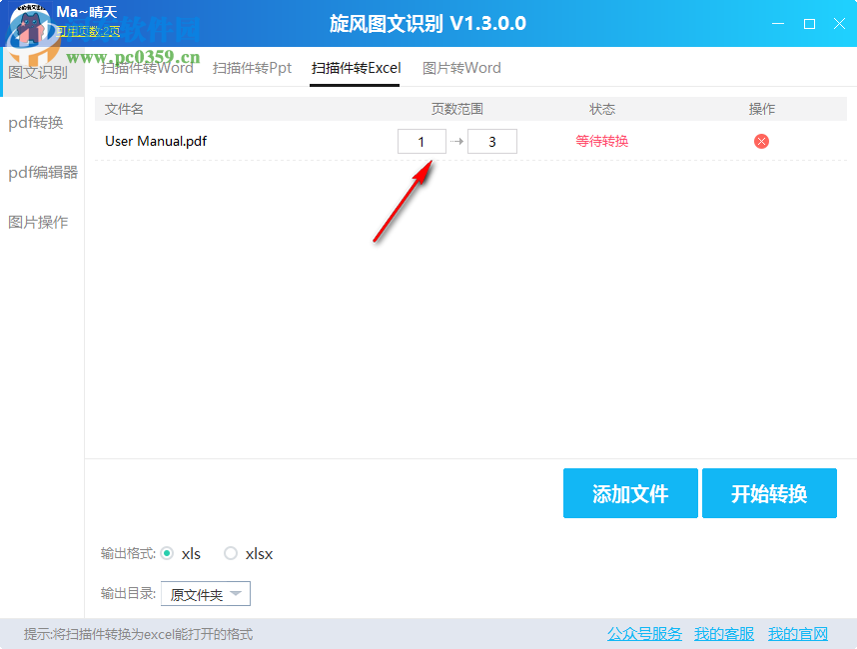Click the 等待转换 status indicator
Image resolution: width=857 pixels, height=649 pixels.
point(601,141)
